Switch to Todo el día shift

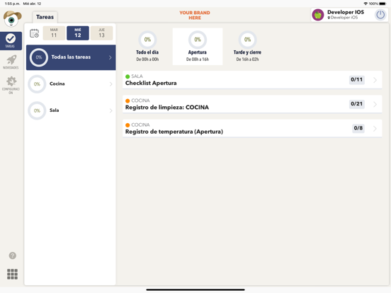(147, 47)
